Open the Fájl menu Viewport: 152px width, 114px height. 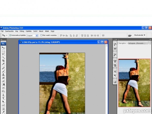[2, 31]
